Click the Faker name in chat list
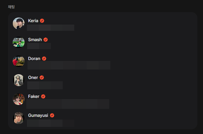203x134 pixels. (34, 96)
